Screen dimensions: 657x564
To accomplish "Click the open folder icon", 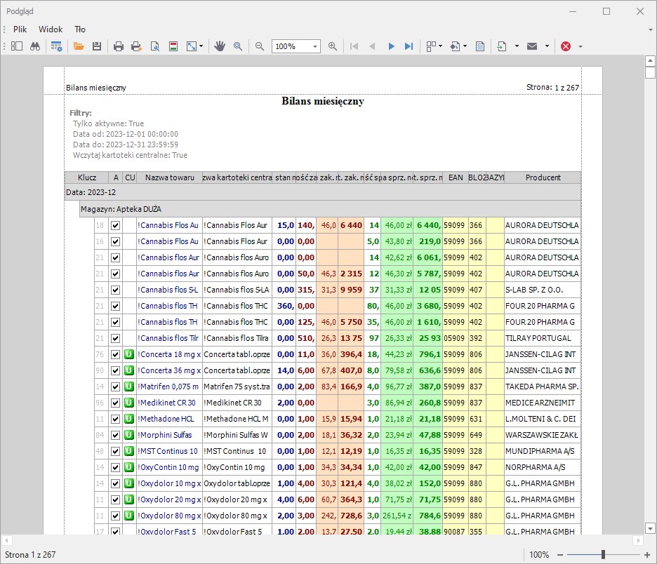I will [79, 46].
